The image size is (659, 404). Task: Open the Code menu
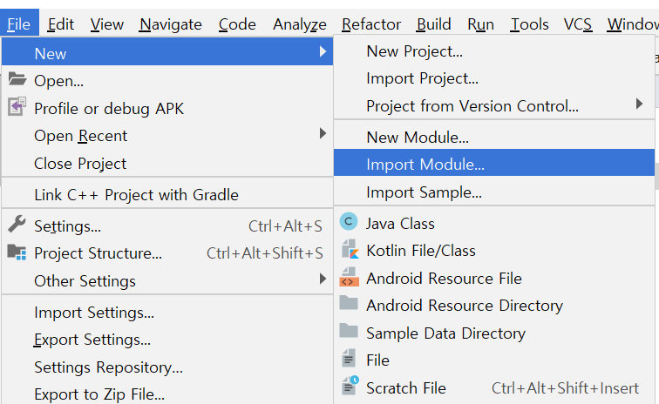pyautogui.click(x=237, y=24)
